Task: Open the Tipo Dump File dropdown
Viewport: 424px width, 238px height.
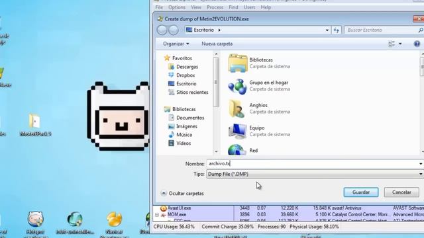Action: pyautogui.click(x=421, y=175)
